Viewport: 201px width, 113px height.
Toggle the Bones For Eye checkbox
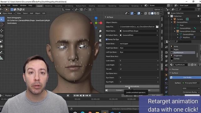(107, 40)
